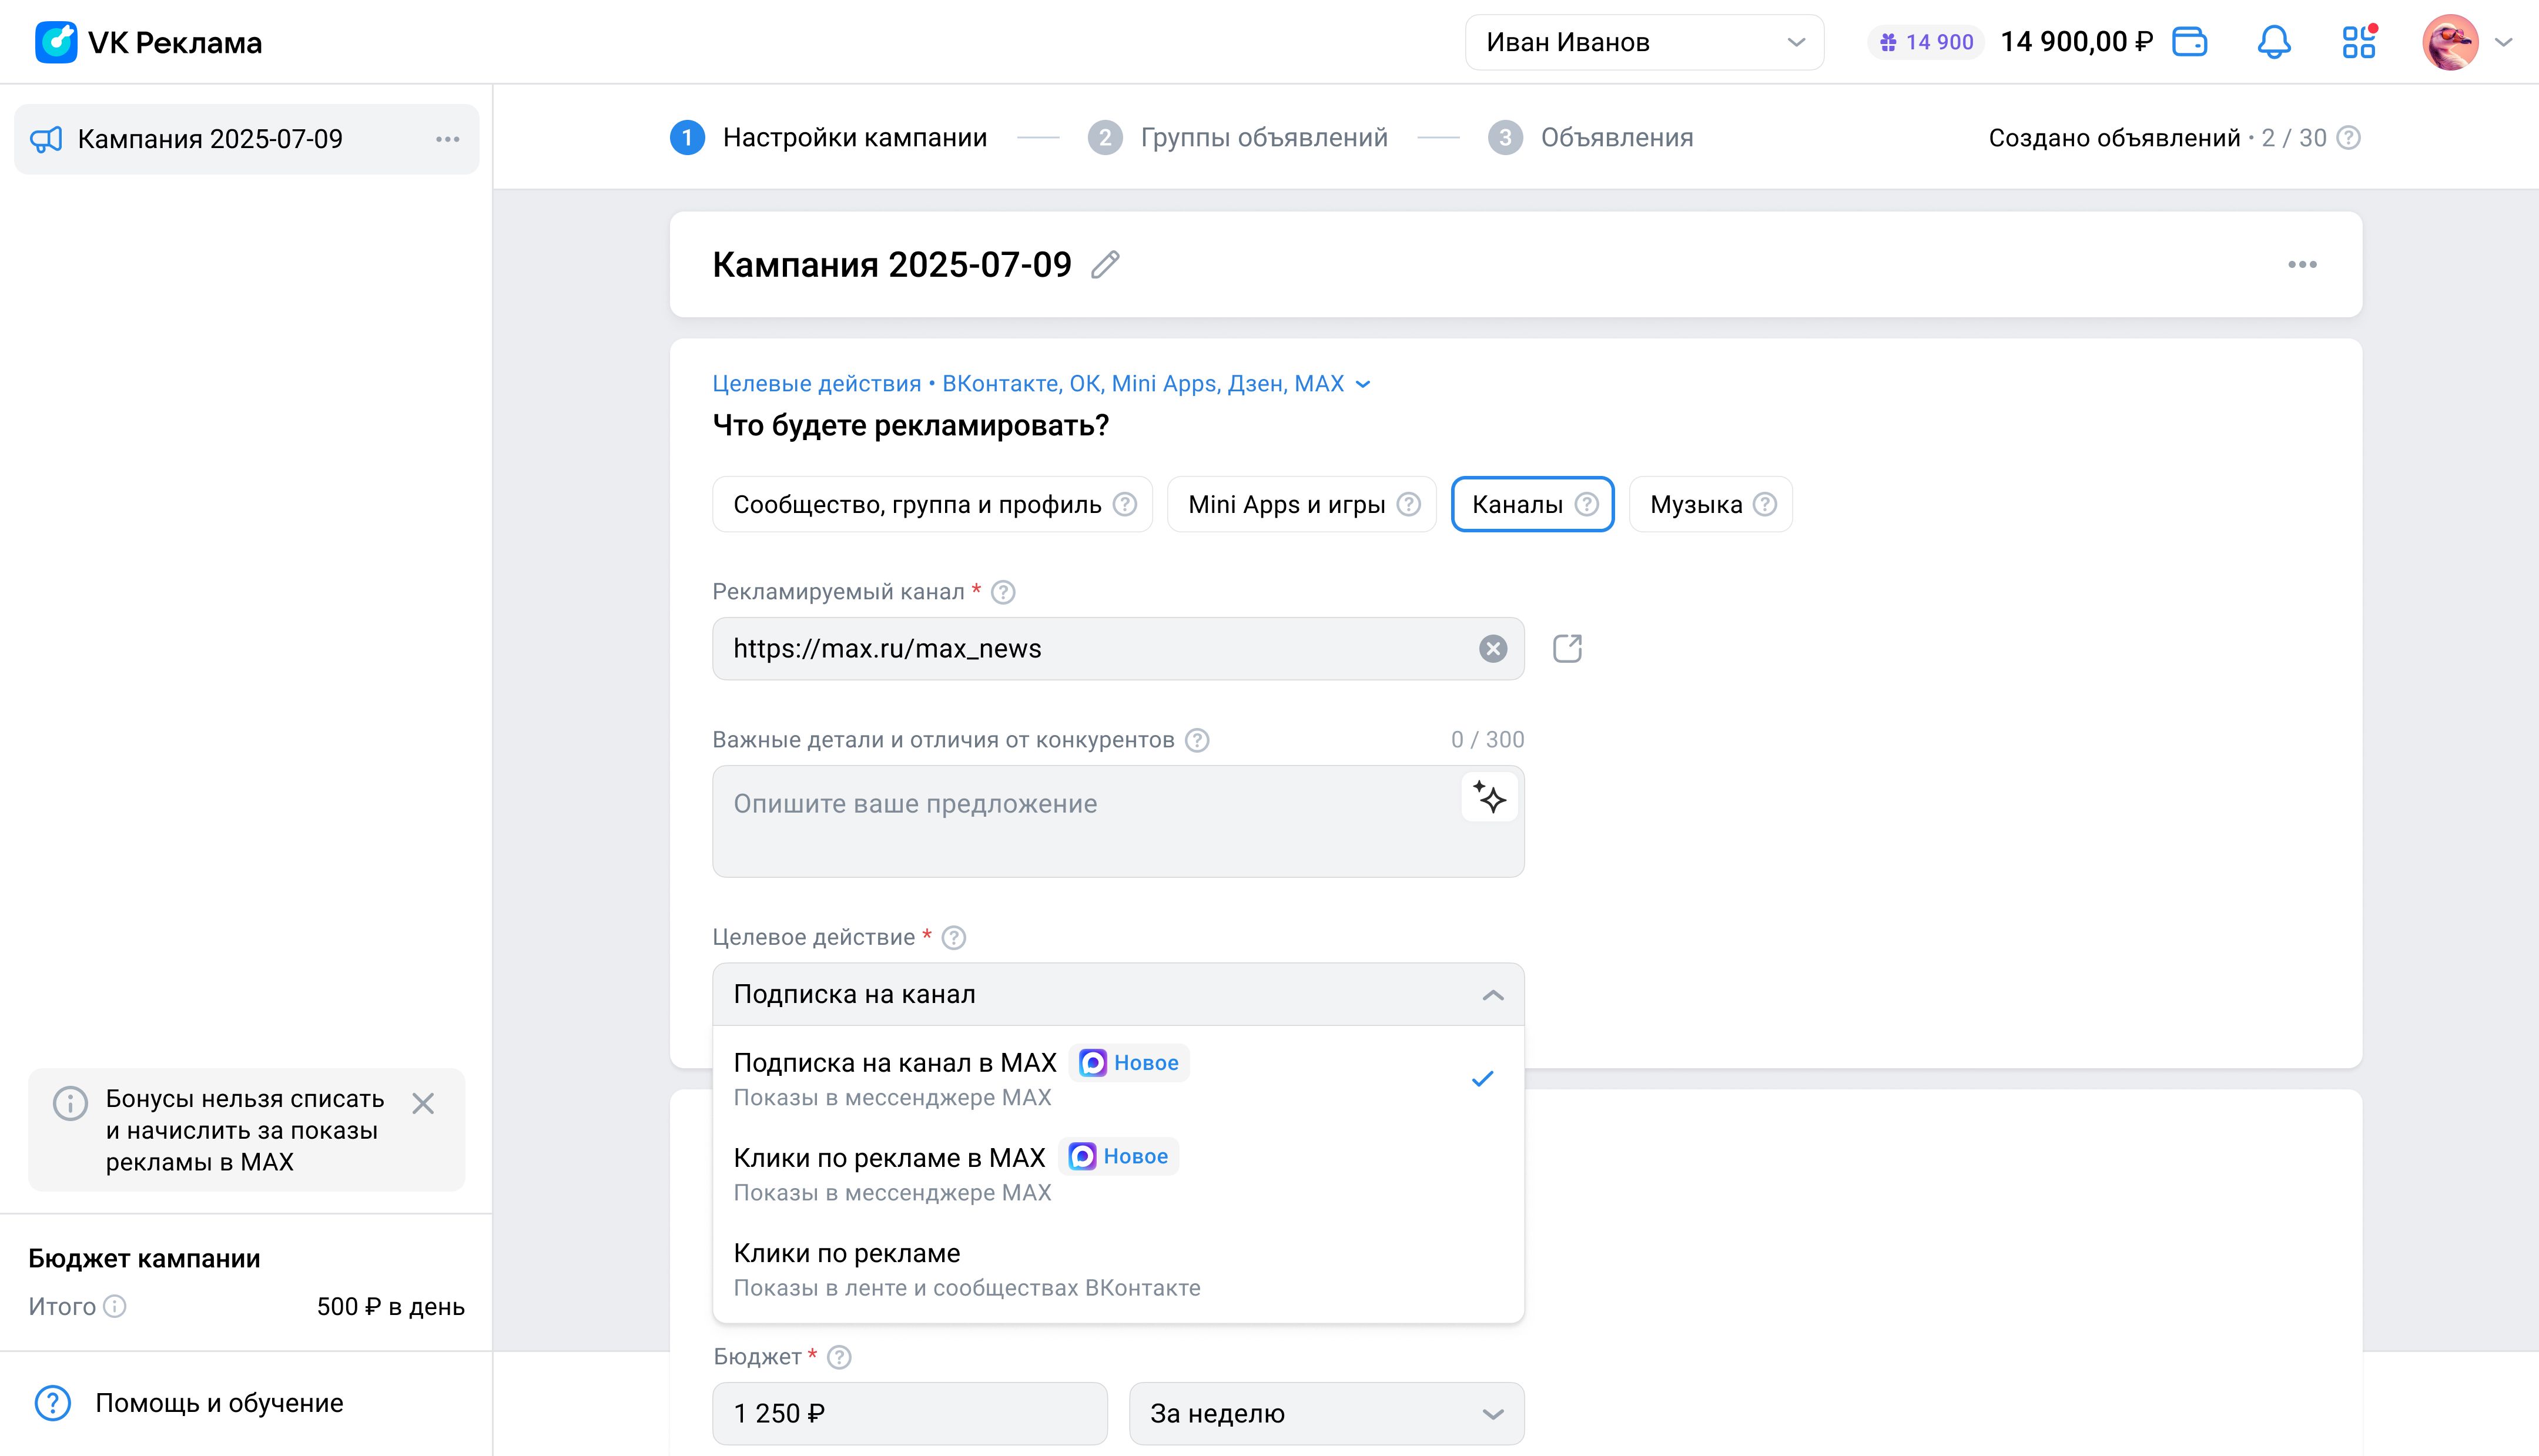Click the Опишите ваше предложение textarea

click(1118, 821)
